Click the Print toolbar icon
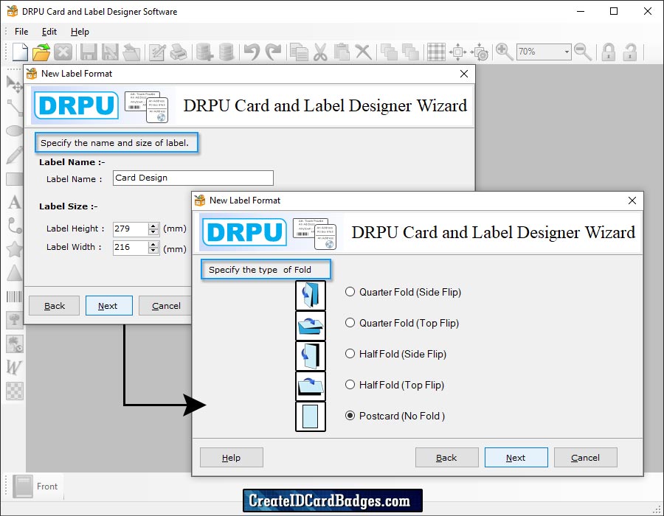 179,52
